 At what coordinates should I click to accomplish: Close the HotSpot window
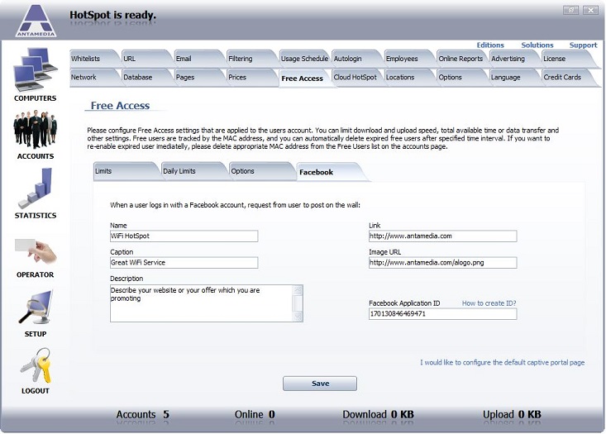pos(590,11)
